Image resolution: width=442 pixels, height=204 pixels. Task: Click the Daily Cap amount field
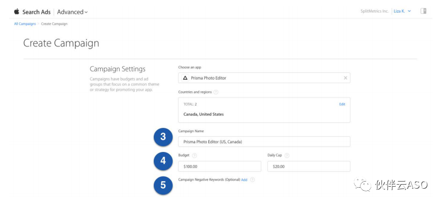(x=309, y=167)
